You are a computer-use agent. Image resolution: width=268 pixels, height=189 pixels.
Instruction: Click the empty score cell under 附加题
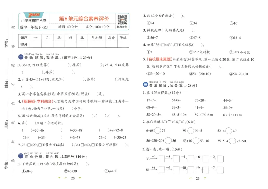click(97, 44)
